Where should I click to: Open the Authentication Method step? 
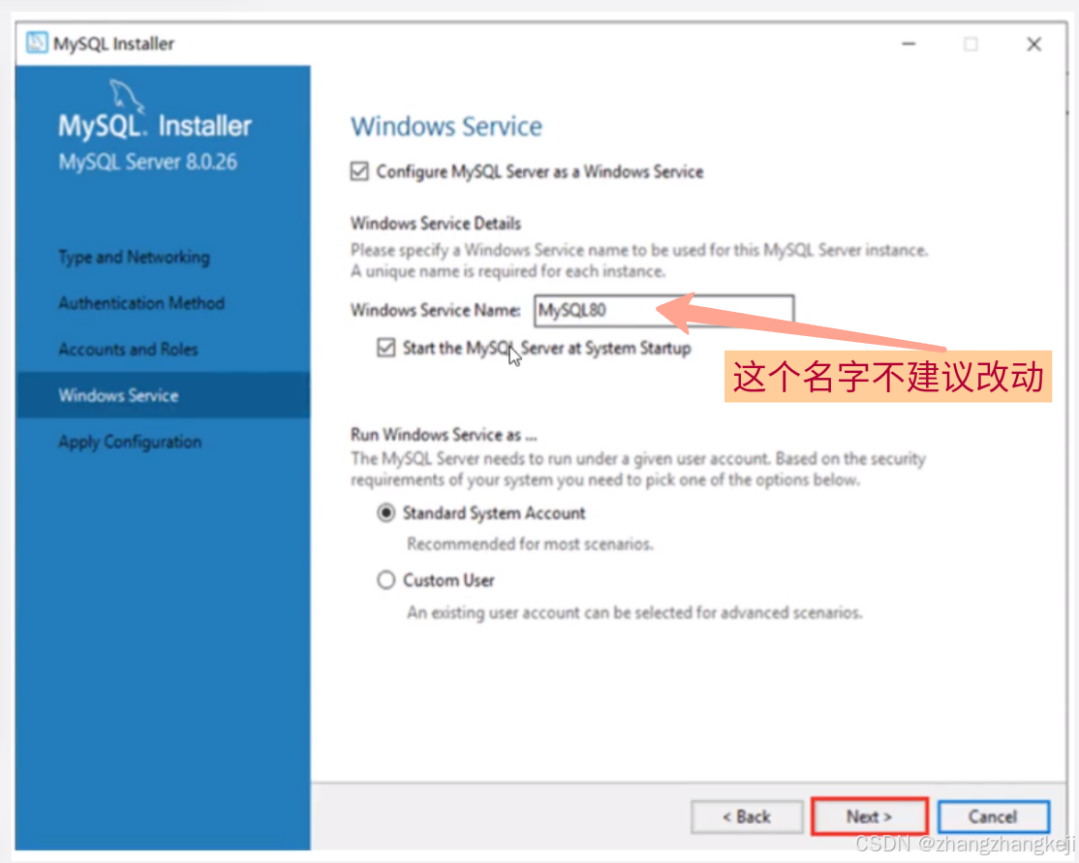(141, 303)
